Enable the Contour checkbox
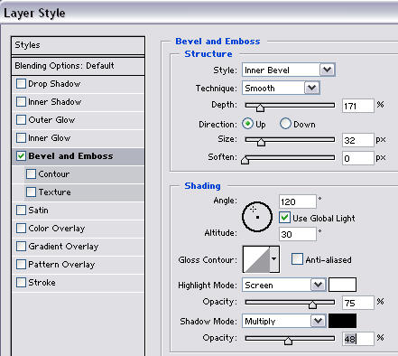398x356 pixels. coord(31,174)
